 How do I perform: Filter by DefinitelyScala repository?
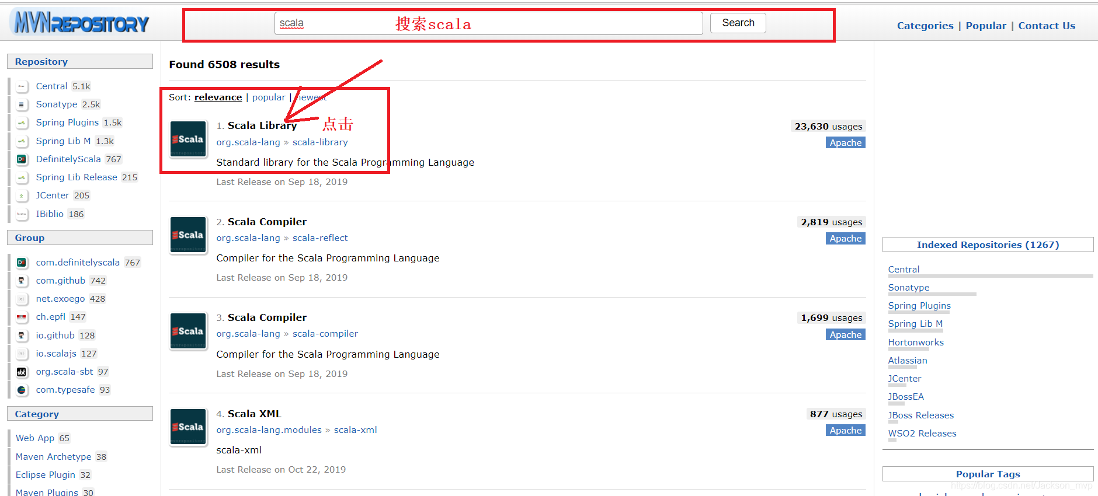(x=68, y=159)
